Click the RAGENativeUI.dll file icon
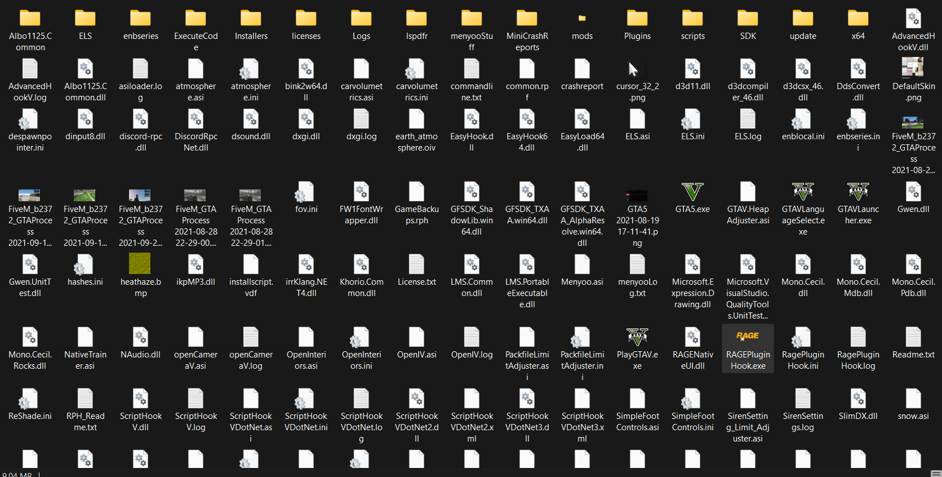The height and width of the screenshot is (477, 942). click(x=693, y=337)
